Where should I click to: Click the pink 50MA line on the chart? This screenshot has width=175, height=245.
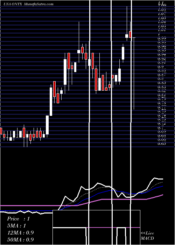(x=125, y=199)
